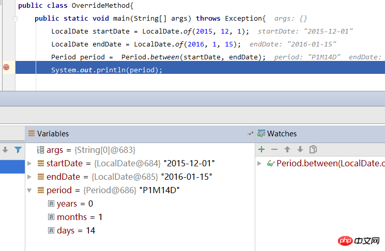Select the startDate variable row text
Image resolution: width=385 pixels, height=251 pixels.
click(130, 163)
